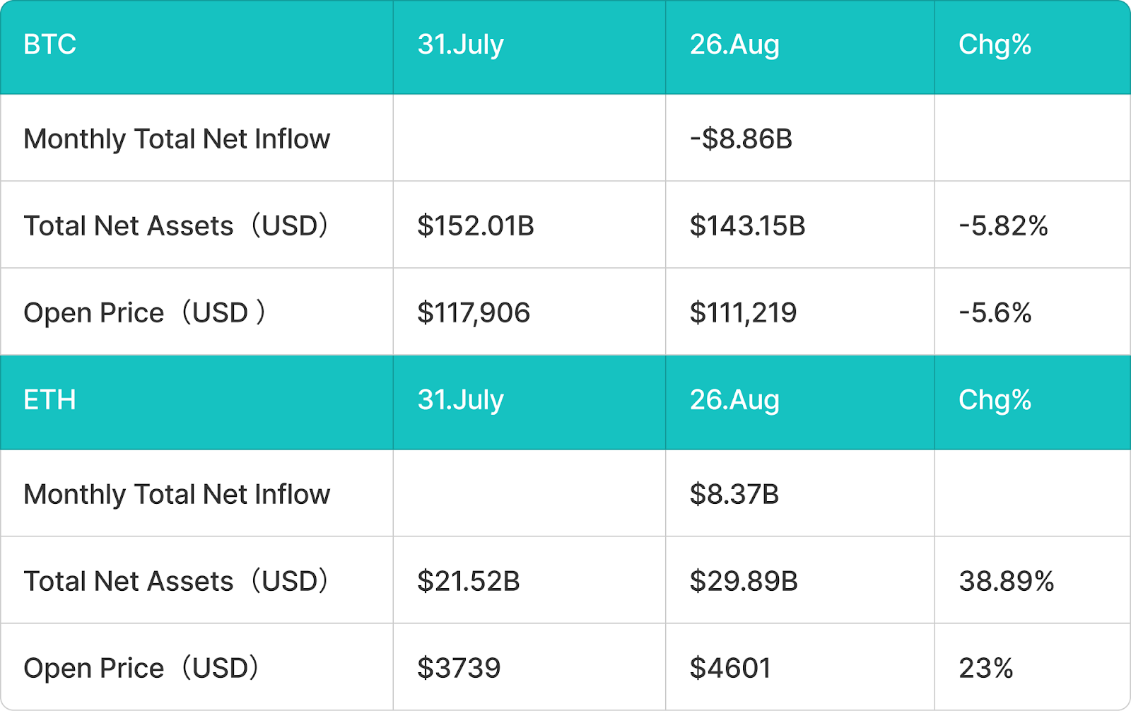Select BTC total net assets $152.01B
1131x711 pixels.
529,225
